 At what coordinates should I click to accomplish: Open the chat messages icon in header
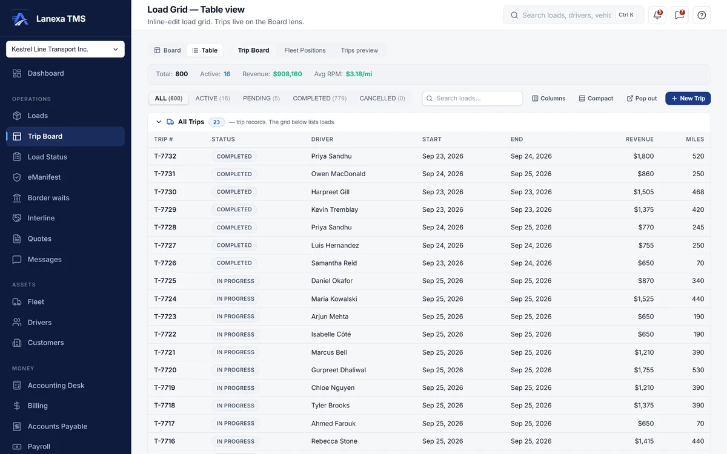[x=680, y=15]
